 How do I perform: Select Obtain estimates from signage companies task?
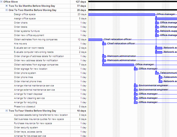pyautogui.click(x=36, y=64)
